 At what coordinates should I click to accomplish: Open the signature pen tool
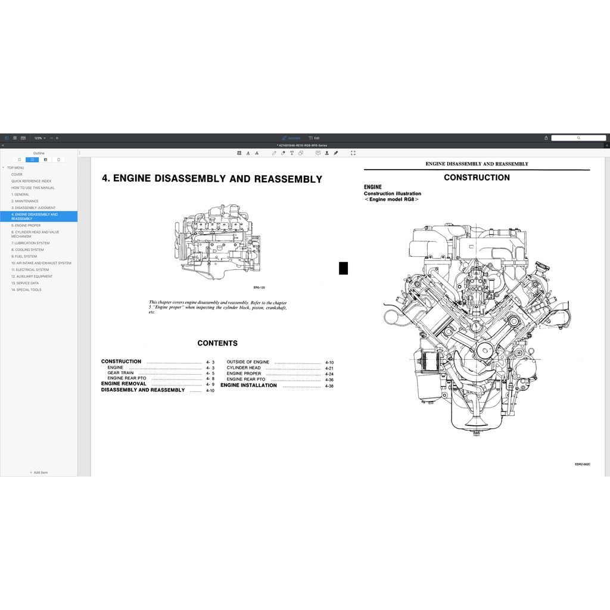pyautogui.click(x=336, y=153)
